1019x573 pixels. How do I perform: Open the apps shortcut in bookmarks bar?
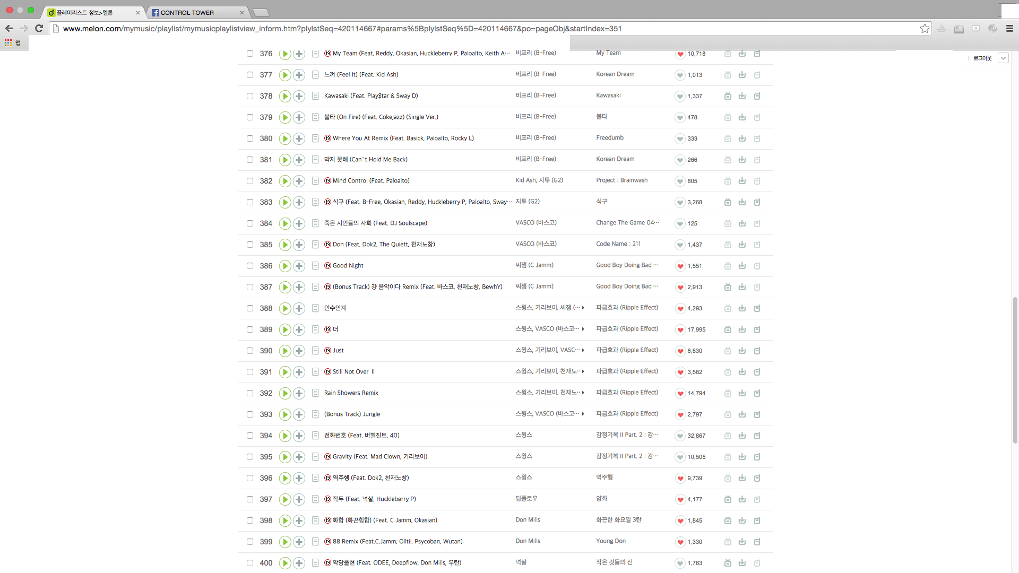click(x=13, y=42)
